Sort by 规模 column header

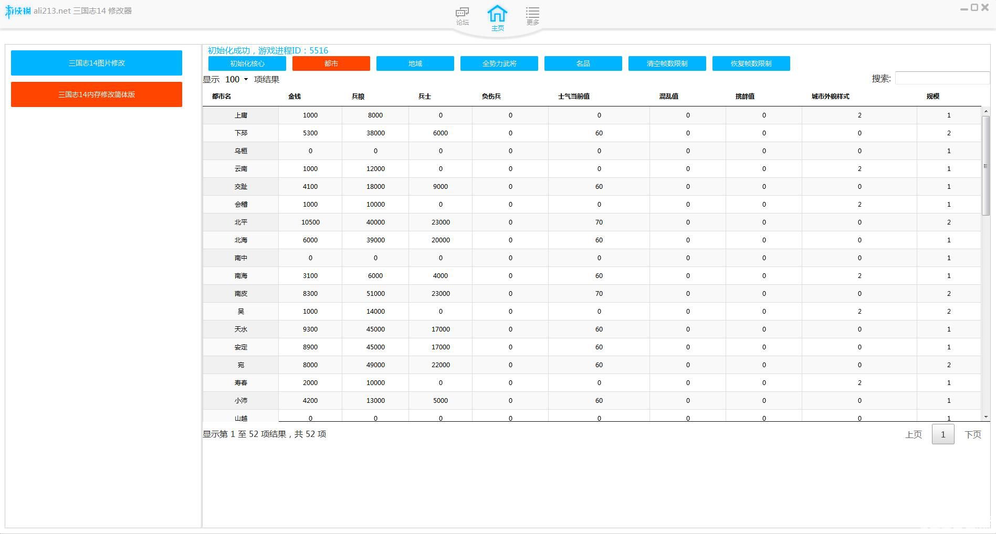pos(933,97)
